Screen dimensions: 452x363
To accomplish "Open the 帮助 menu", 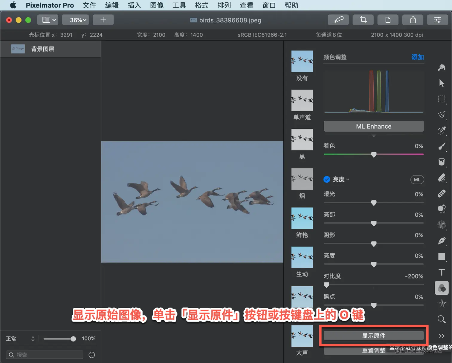I will coord(291,5).
